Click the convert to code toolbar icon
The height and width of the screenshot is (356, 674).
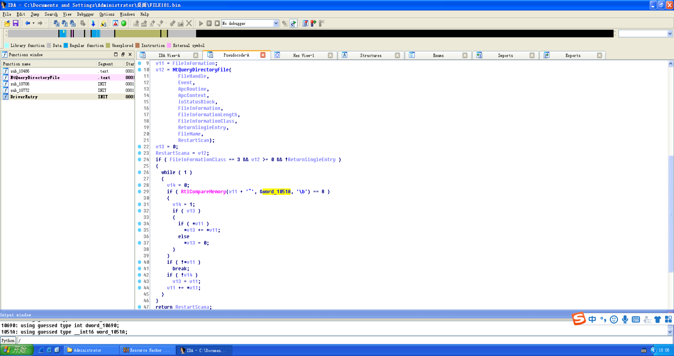136,23
